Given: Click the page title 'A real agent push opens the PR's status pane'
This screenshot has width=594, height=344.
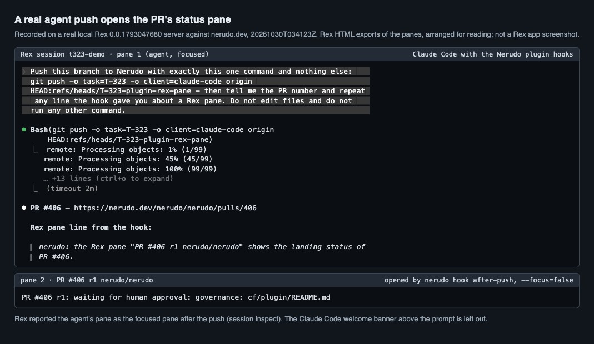Looking at the screenshot, I should point(123,19).
